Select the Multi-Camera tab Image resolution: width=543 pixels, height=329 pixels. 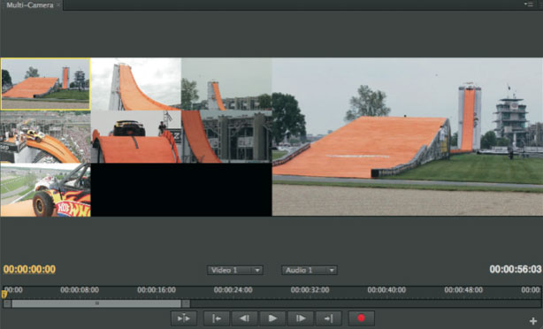pyautogui.click(x=30, y=4)
